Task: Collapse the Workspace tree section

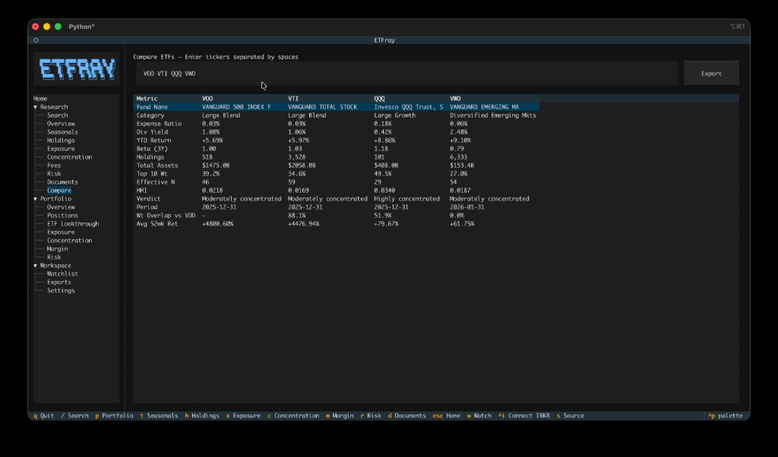Action: pos(35,266)
